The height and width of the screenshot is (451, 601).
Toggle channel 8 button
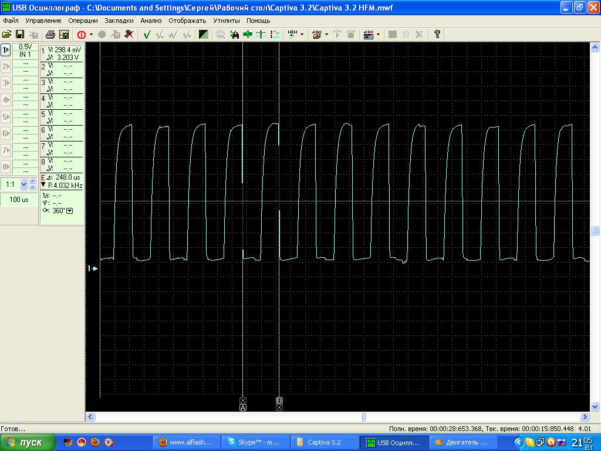tap(6, 167)
